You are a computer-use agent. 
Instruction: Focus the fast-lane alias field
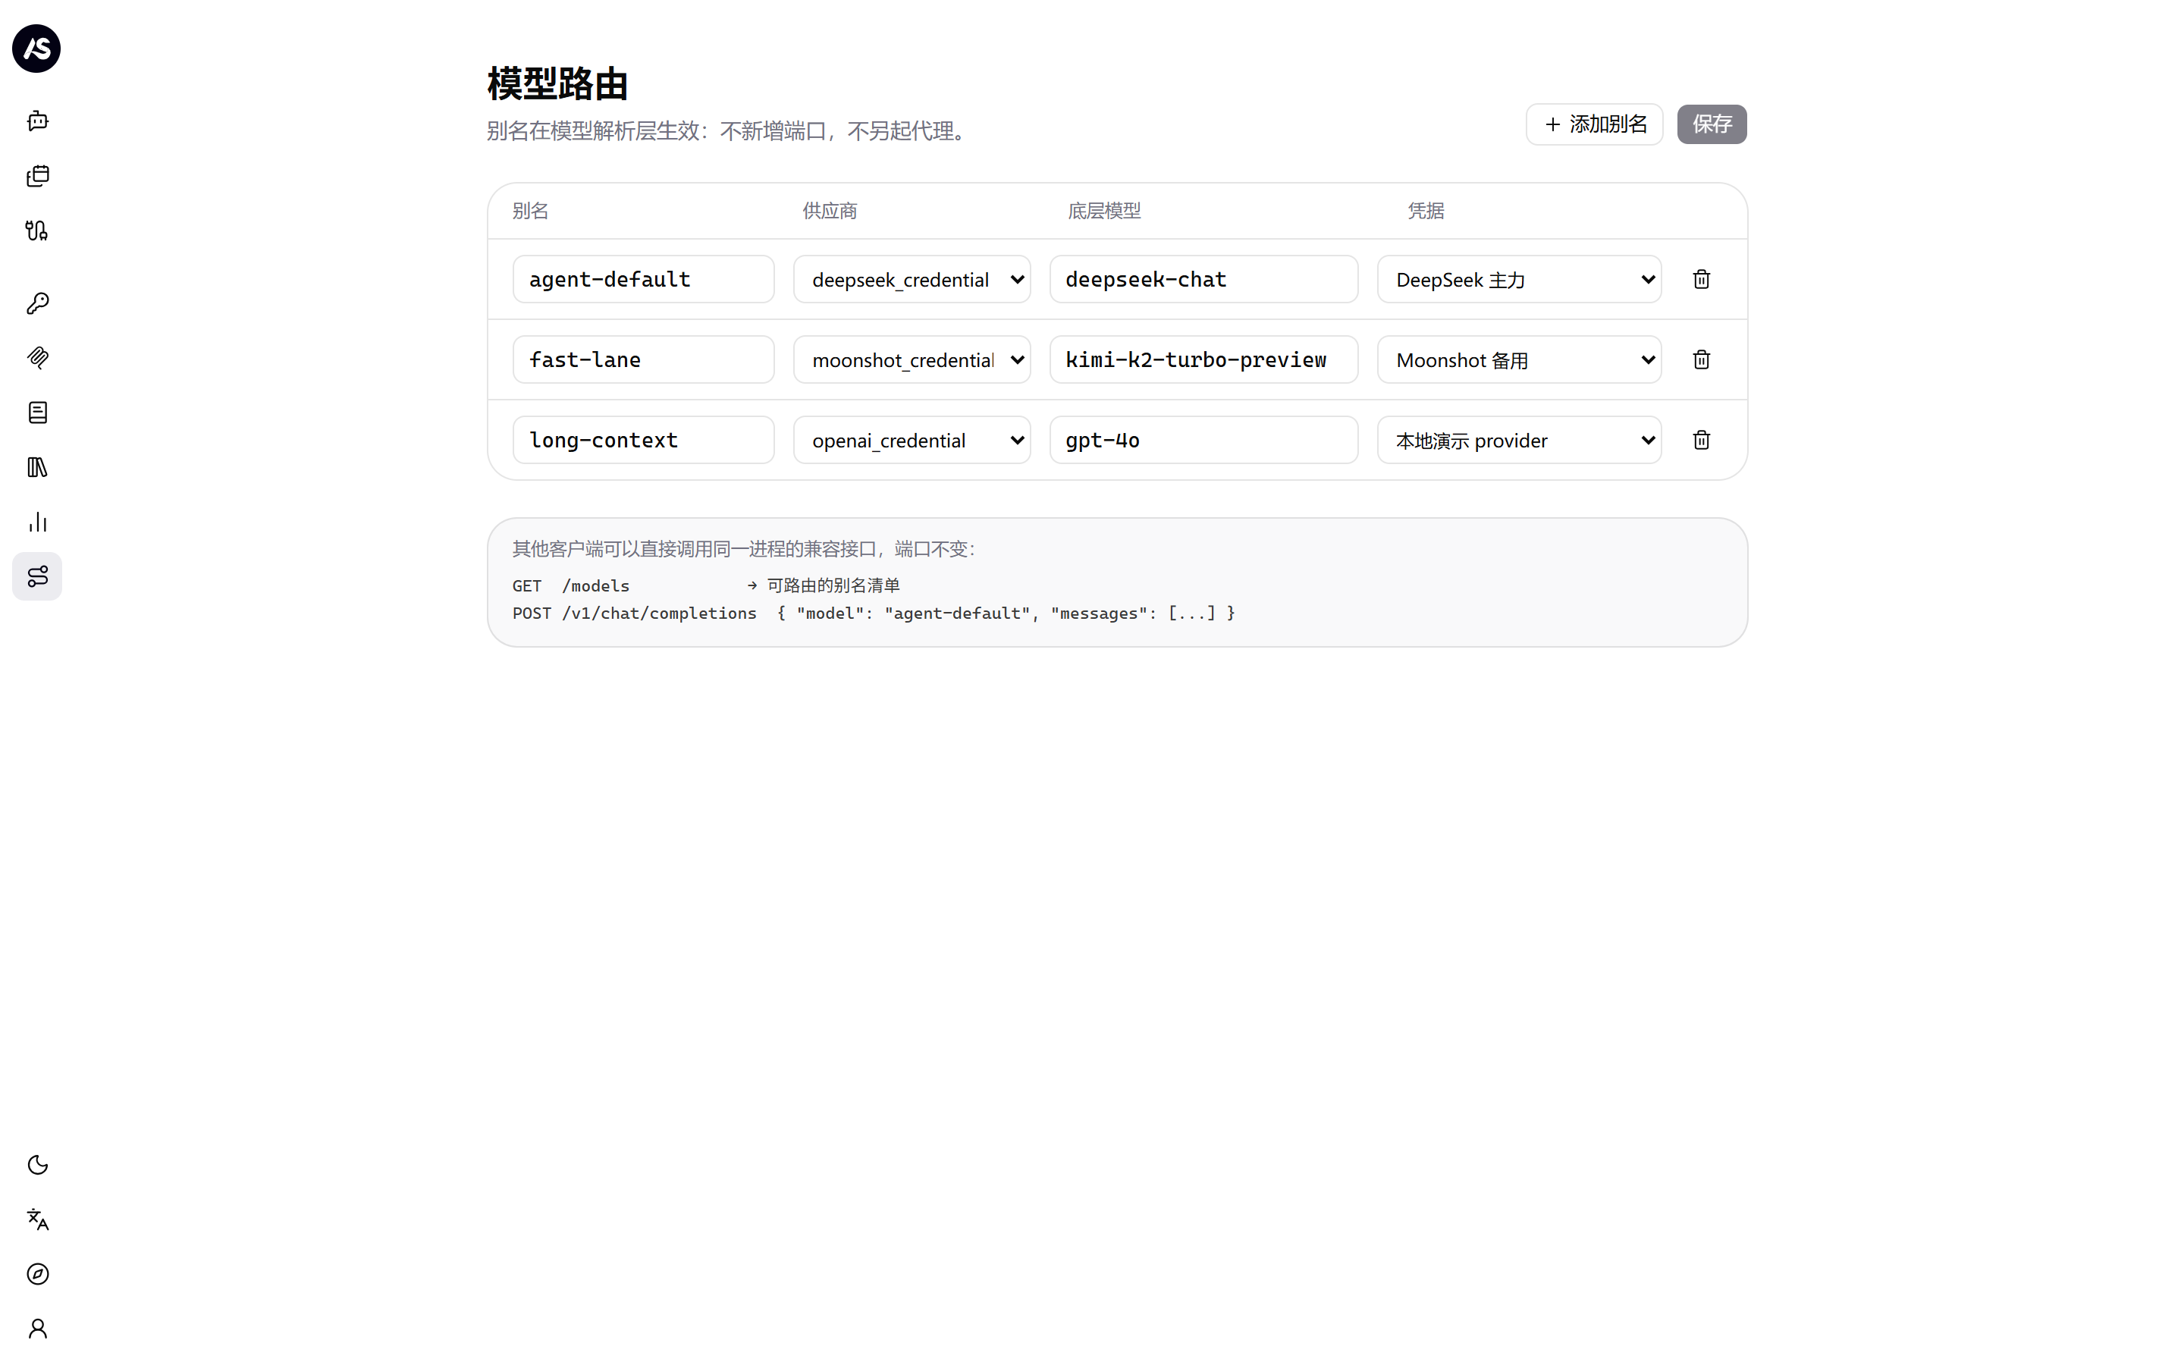click(x=644, y=359)
